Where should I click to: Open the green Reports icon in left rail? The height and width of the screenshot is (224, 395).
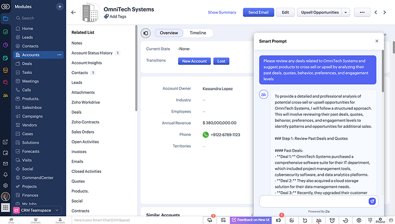(5, 32)
